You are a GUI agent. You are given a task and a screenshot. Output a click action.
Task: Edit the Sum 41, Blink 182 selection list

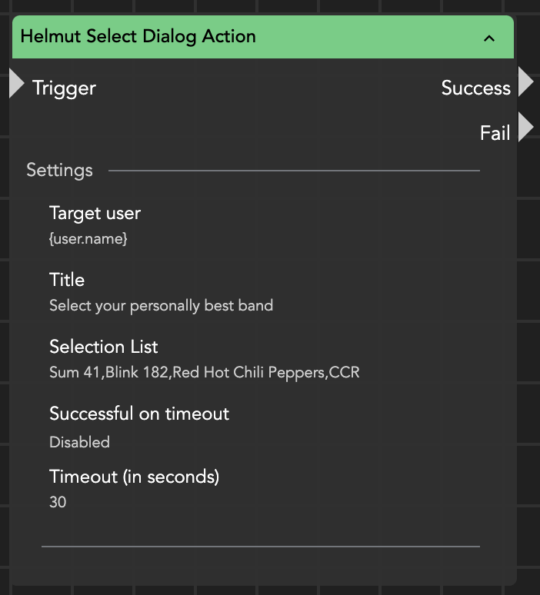point(205,373)
